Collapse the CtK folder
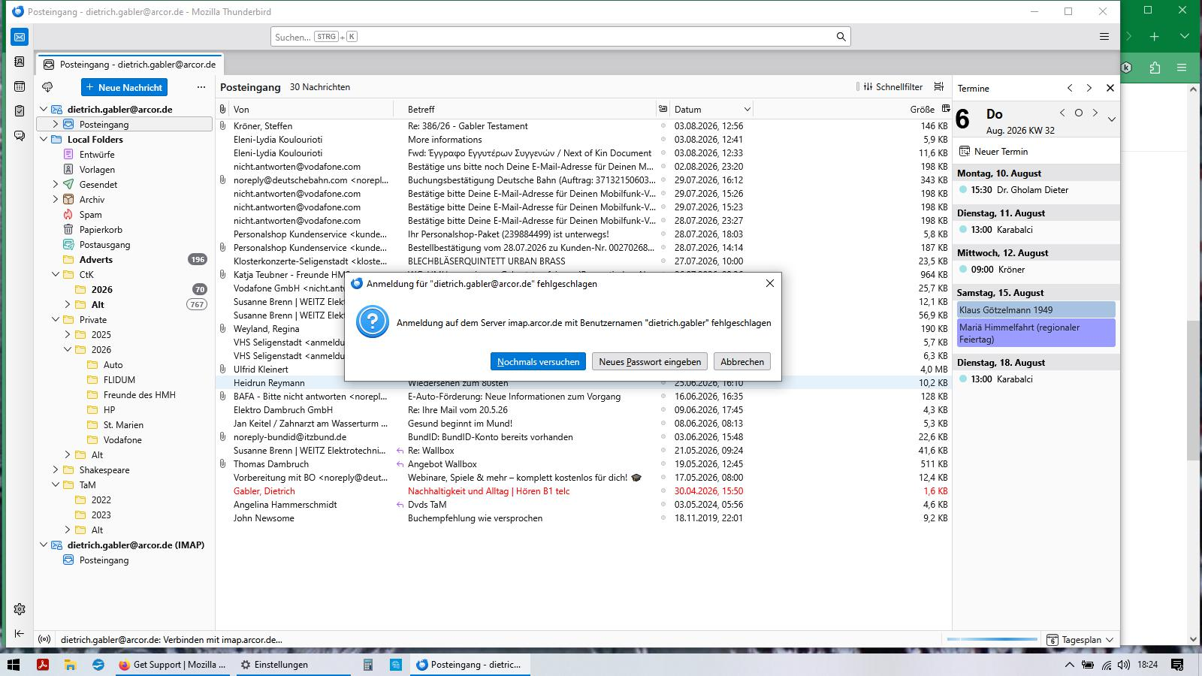Image resolution: width=1202 pixels, height=676 pixels. [x=56, y=274]
